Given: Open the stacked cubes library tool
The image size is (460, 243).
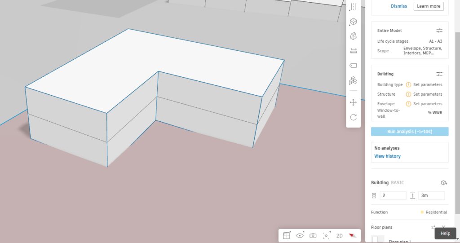Looking at the screenshot, I should pos(353,80).
